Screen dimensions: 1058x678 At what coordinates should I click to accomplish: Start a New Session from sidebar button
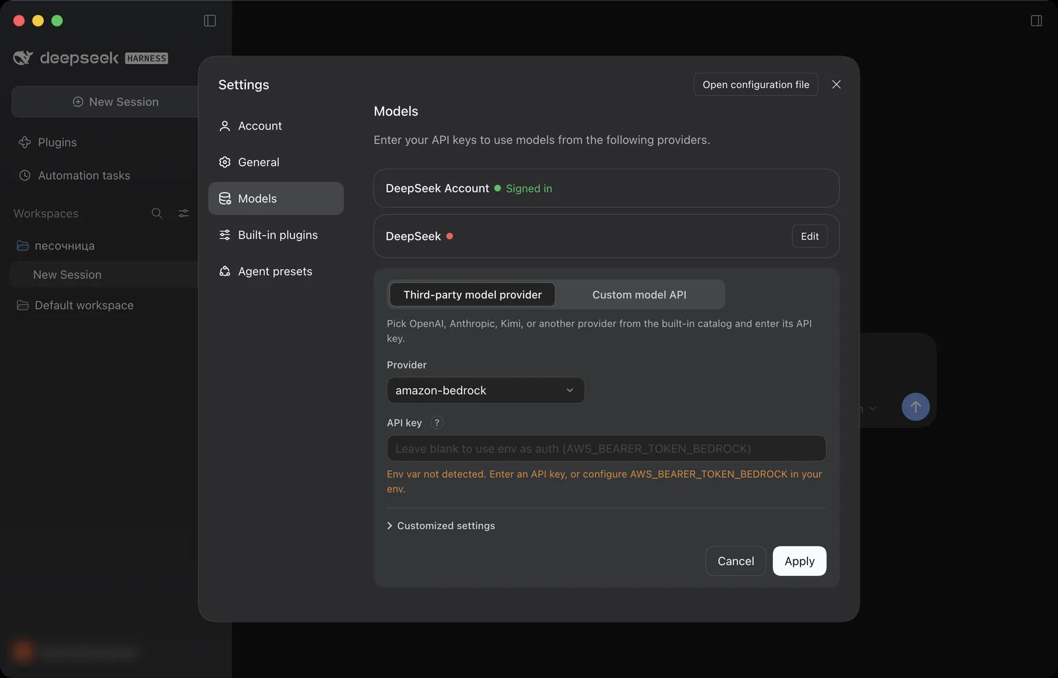[106, 102]
